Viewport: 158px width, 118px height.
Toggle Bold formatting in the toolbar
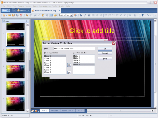(x=81, y=15)
